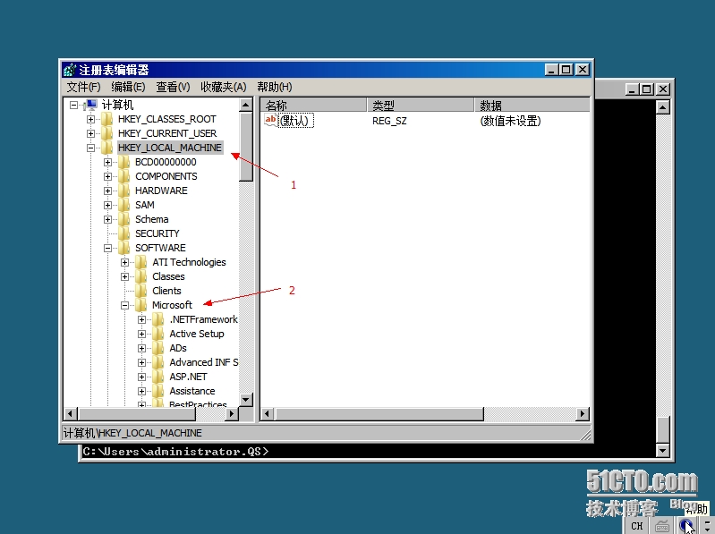The height and width of the screenshot is (534, 715).
Task: Click the ASP.NET folder icon
Action: pyautogui.click(x=158, y=377)
